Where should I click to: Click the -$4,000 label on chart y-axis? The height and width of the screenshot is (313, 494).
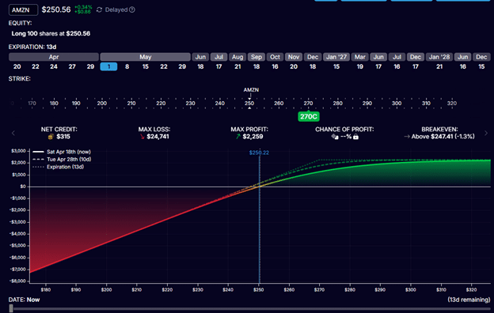coord(18,234)
